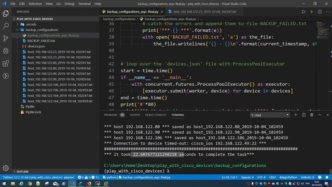Open the Terminal menu

84,4
